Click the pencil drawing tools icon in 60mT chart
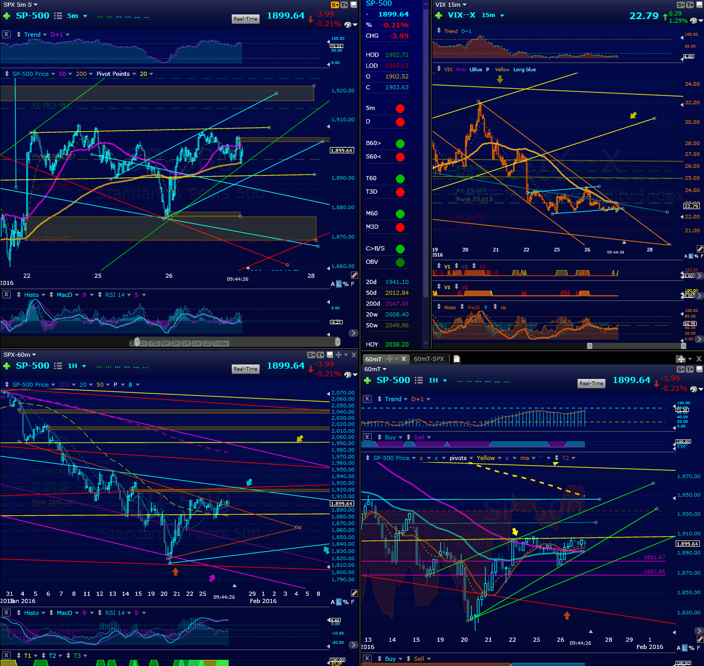Image resolution: width=704 pixels, height=666 pixels. point(700,639)
